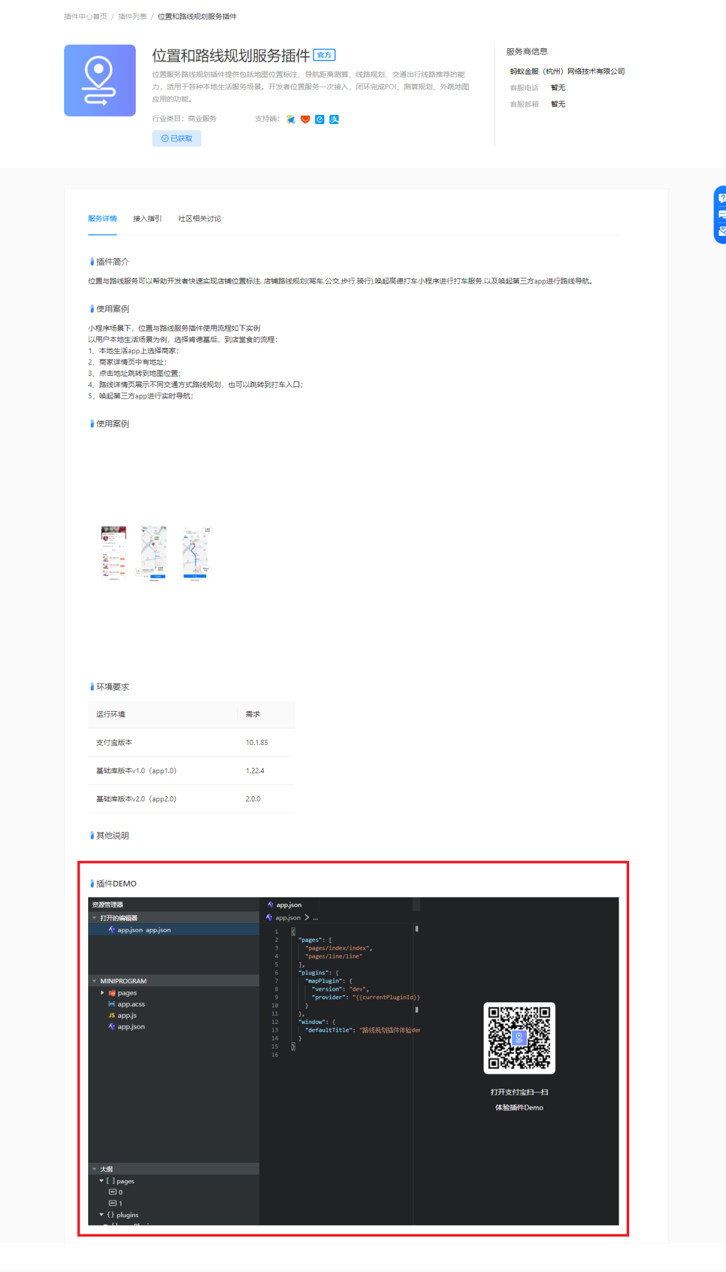
Task: Collapse the 大纲 outline section
Action: (94, 1169)
